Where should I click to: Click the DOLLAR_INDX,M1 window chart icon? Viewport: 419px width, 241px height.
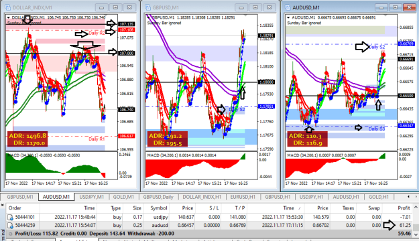[8, 7]
